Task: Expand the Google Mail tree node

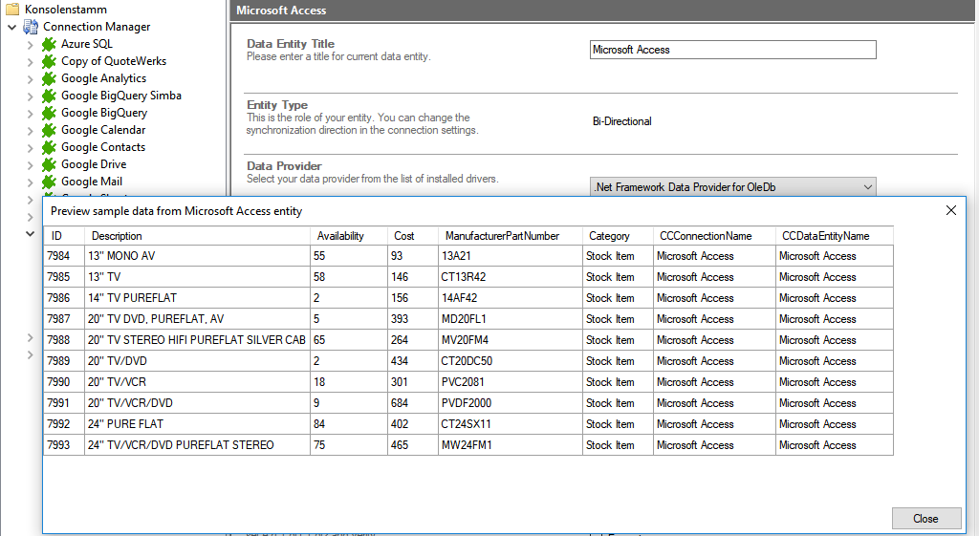Action: point(30,182)
